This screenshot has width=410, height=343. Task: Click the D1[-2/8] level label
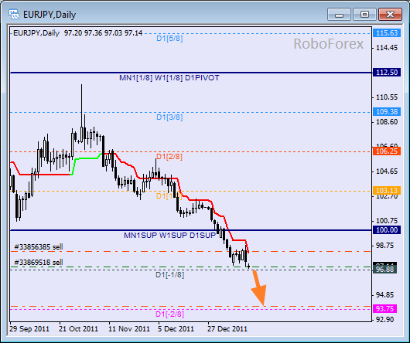[x=169, y=314]
